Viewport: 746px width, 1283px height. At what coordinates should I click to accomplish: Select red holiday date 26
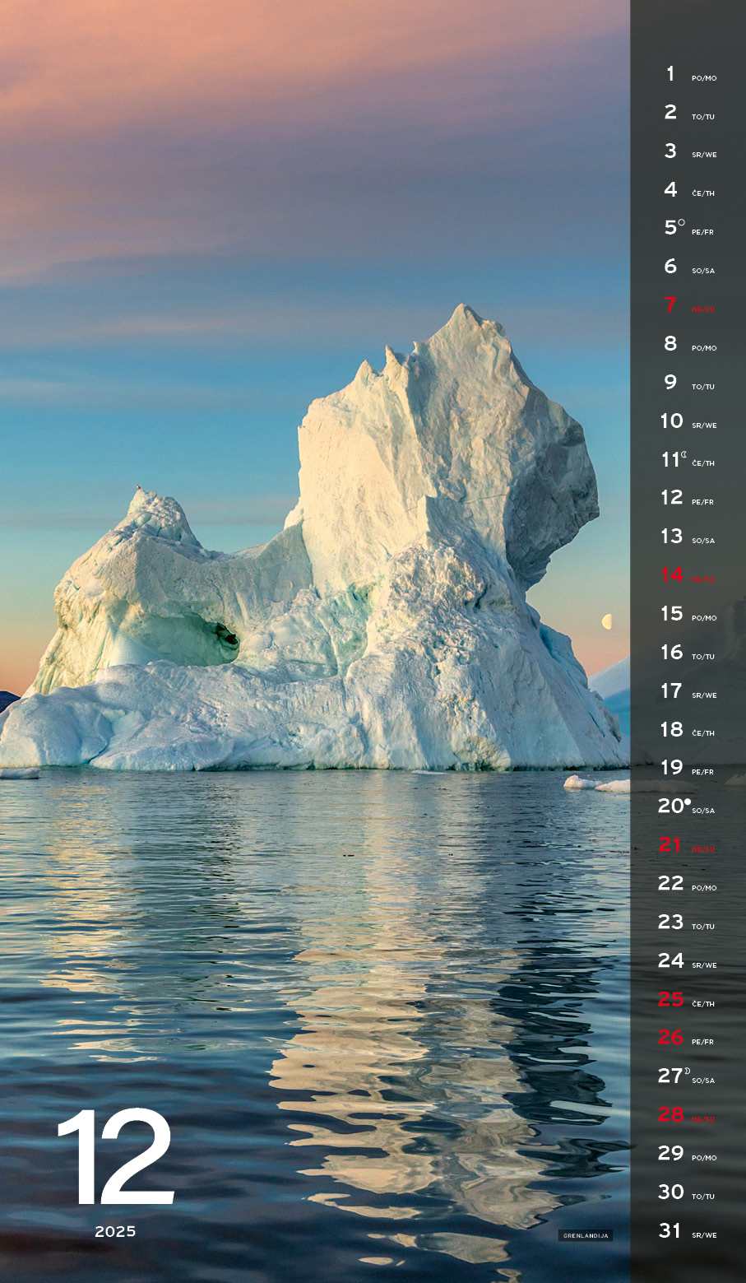[x=670, y=1038]
